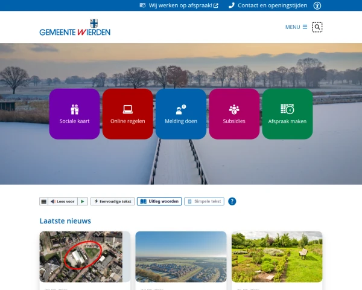Open the aerial map news card with red circle
This screenshot has height=290, width=362.
point(84,257)
